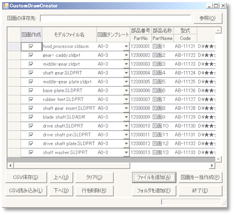234x215 pixels.
Task: Uncheck the shaft washer.SLDPRT drawing checkbox
Action: point(31,152)
